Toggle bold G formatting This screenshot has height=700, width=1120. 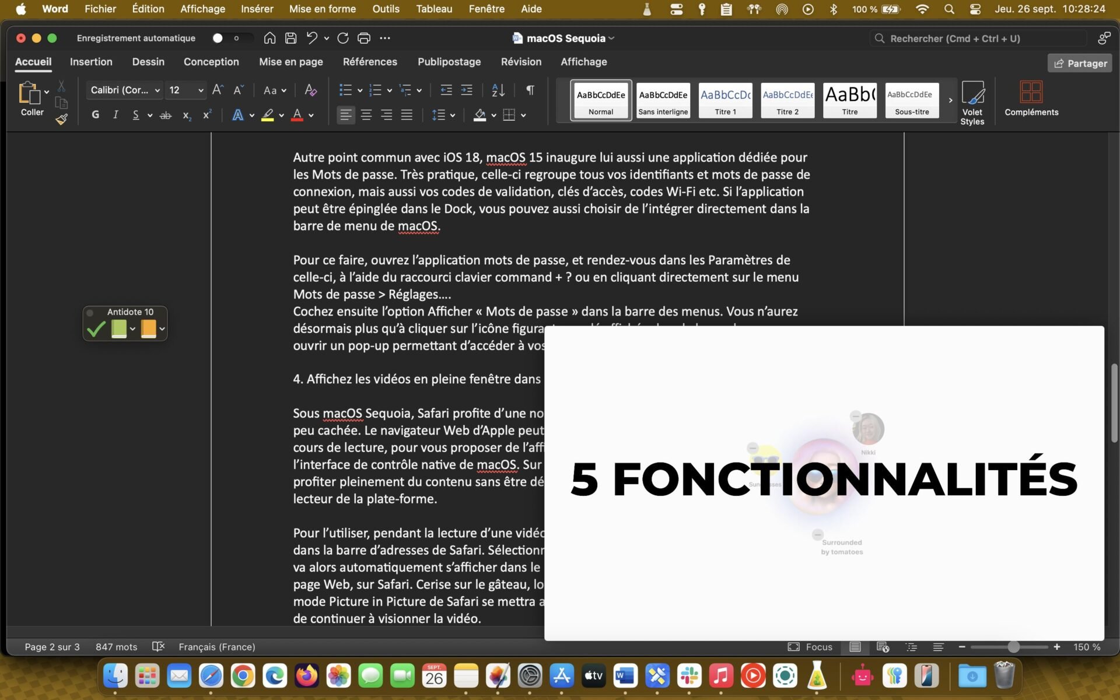pyautogui.click(x=95, y=115)
